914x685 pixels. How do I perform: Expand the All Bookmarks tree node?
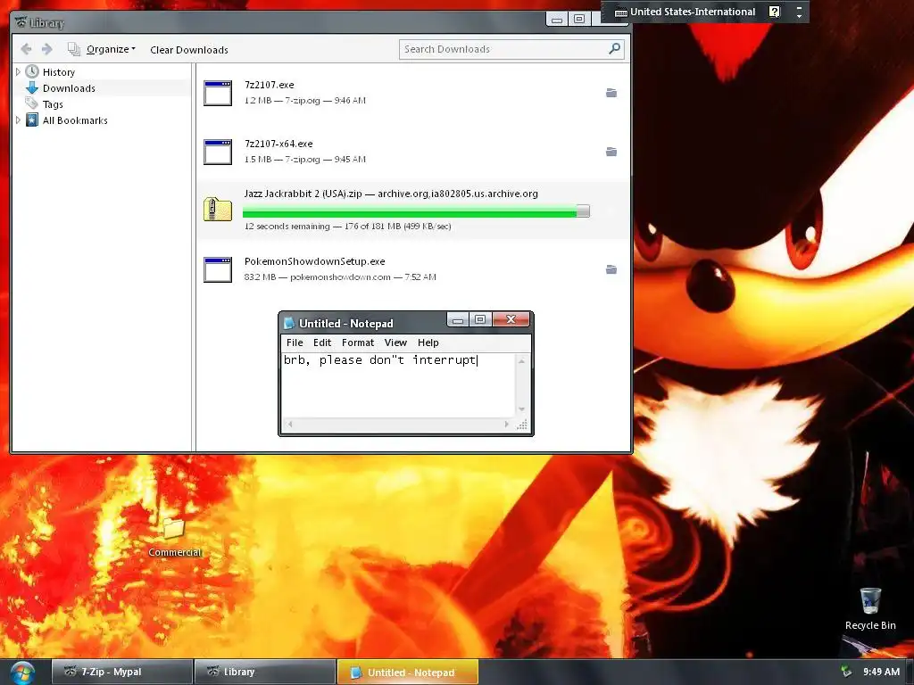(18, 120)
